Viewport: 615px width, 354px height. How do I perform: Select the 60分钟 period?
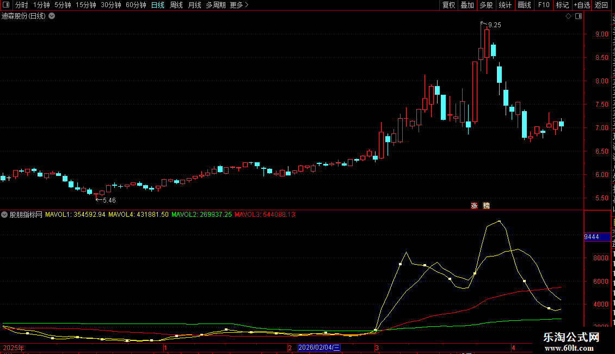136,5
